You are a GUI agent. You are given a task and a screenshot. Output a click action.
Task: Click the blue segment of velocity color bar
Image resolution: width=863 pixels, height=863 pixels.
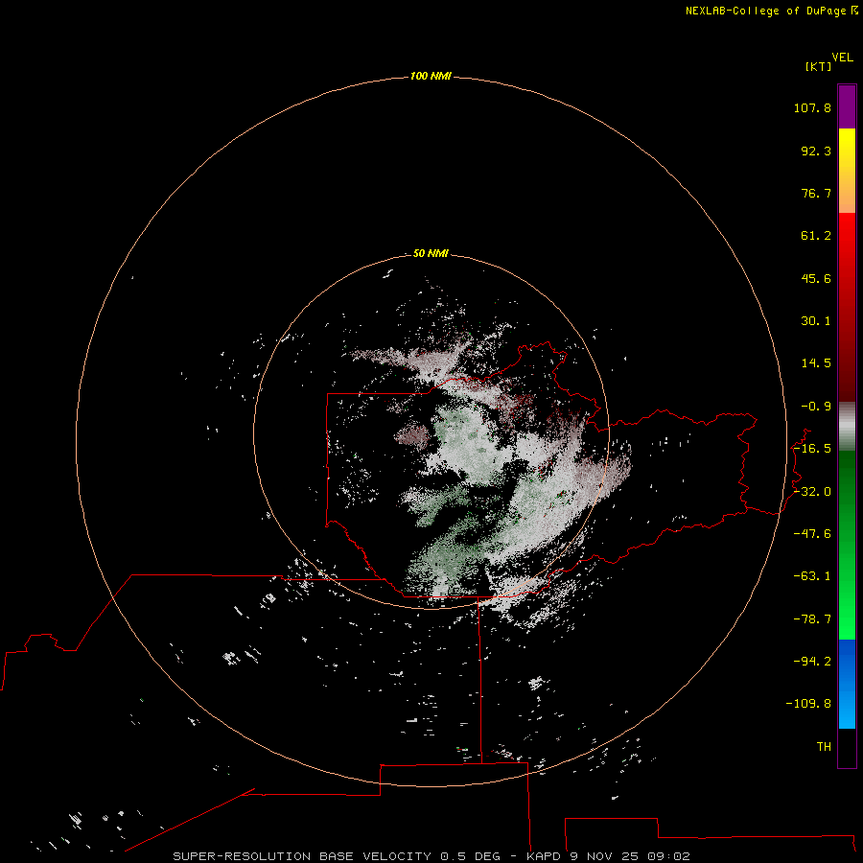[847, 684]
